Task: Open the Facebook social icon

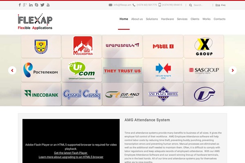Action: tap(20, 5)
